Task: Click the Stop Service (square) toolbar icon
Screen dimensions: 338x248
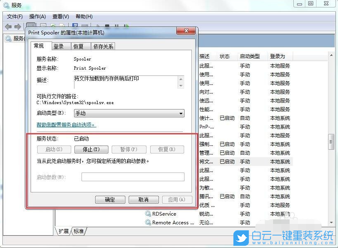Action: click(x=107, y=26)
